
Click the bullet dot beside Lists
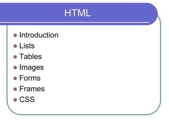pos(15,46)
